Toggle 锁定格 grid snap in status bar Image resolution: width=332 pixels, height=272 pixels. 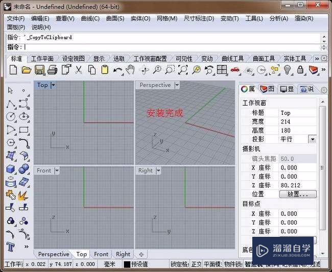pos(180,264)
